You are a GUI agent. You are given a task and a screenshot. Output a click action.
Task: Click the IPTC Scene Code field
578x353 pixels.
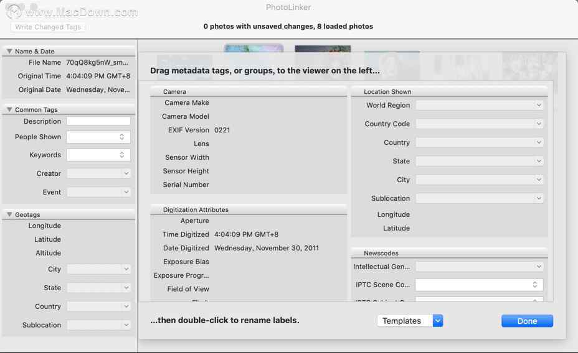(479, 285)
